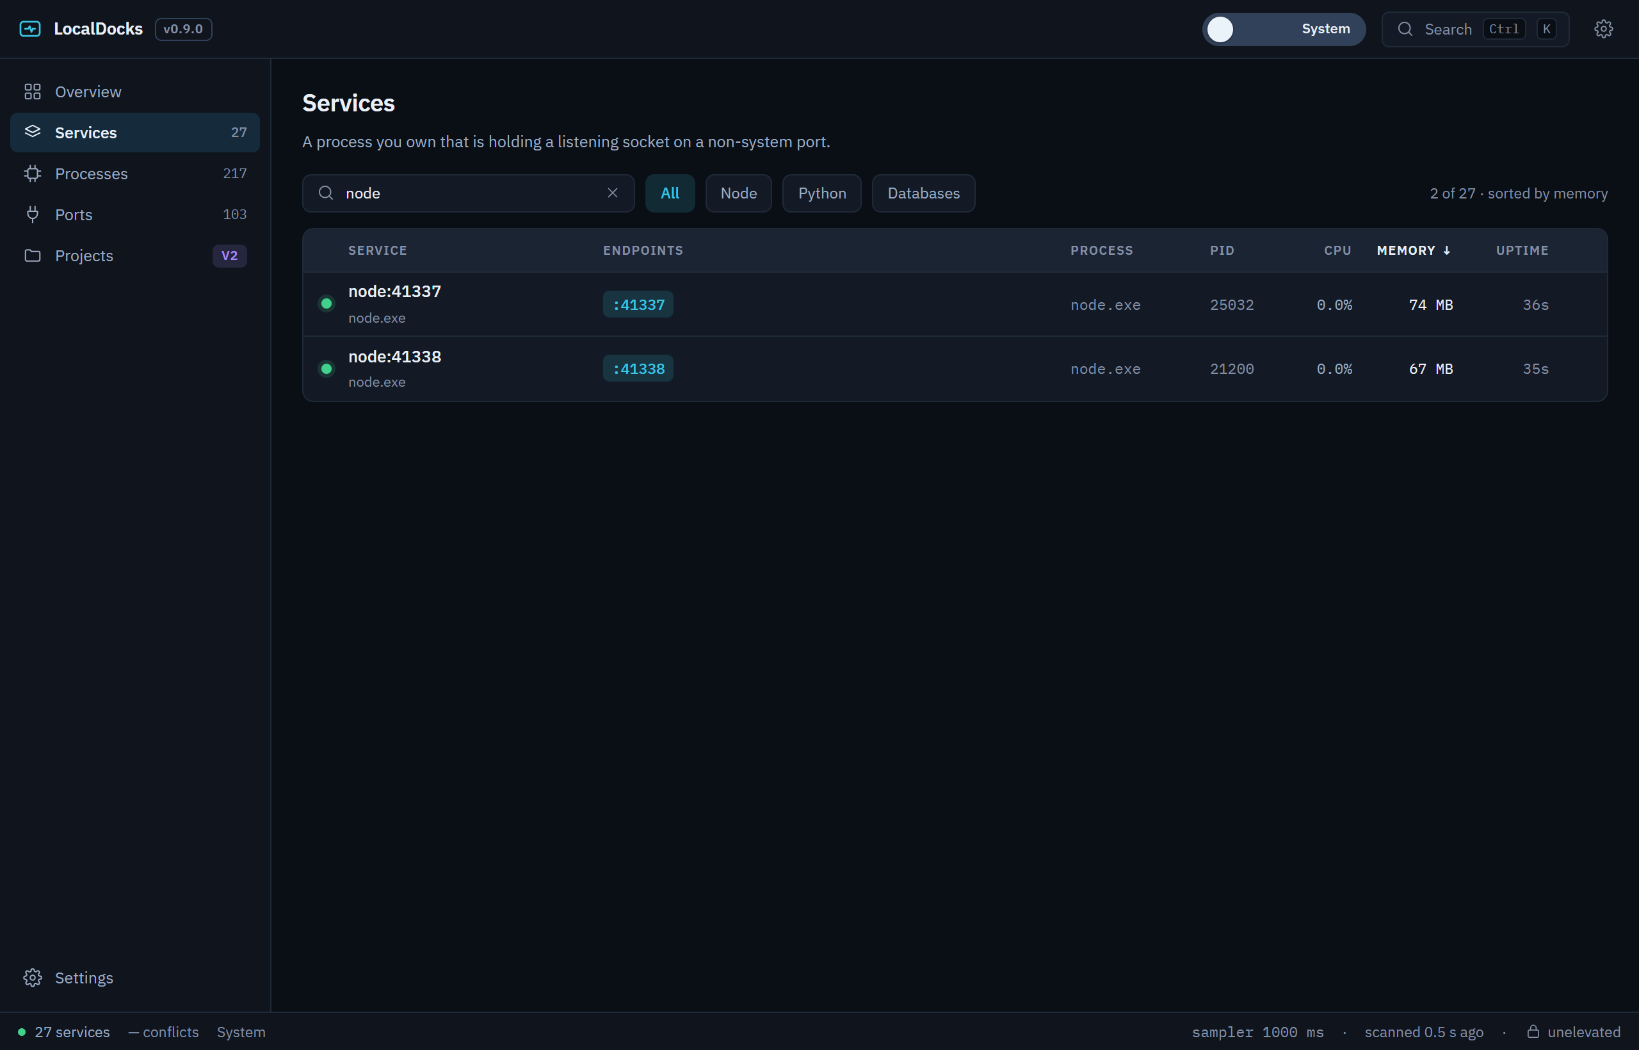Click the sidebar Settings gear icon
1639x1050 pixels.
(x=33, y=977)
